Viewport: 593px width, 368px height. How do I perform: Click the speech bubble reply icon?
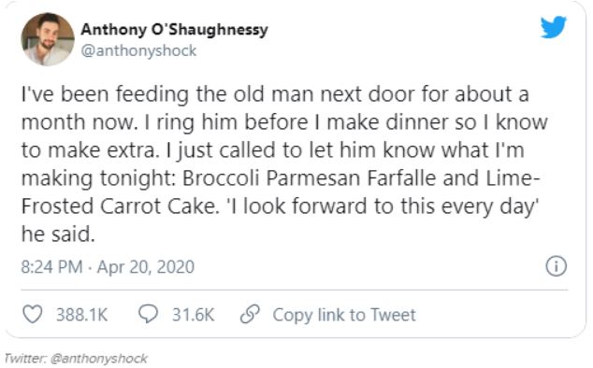point(148,314)
